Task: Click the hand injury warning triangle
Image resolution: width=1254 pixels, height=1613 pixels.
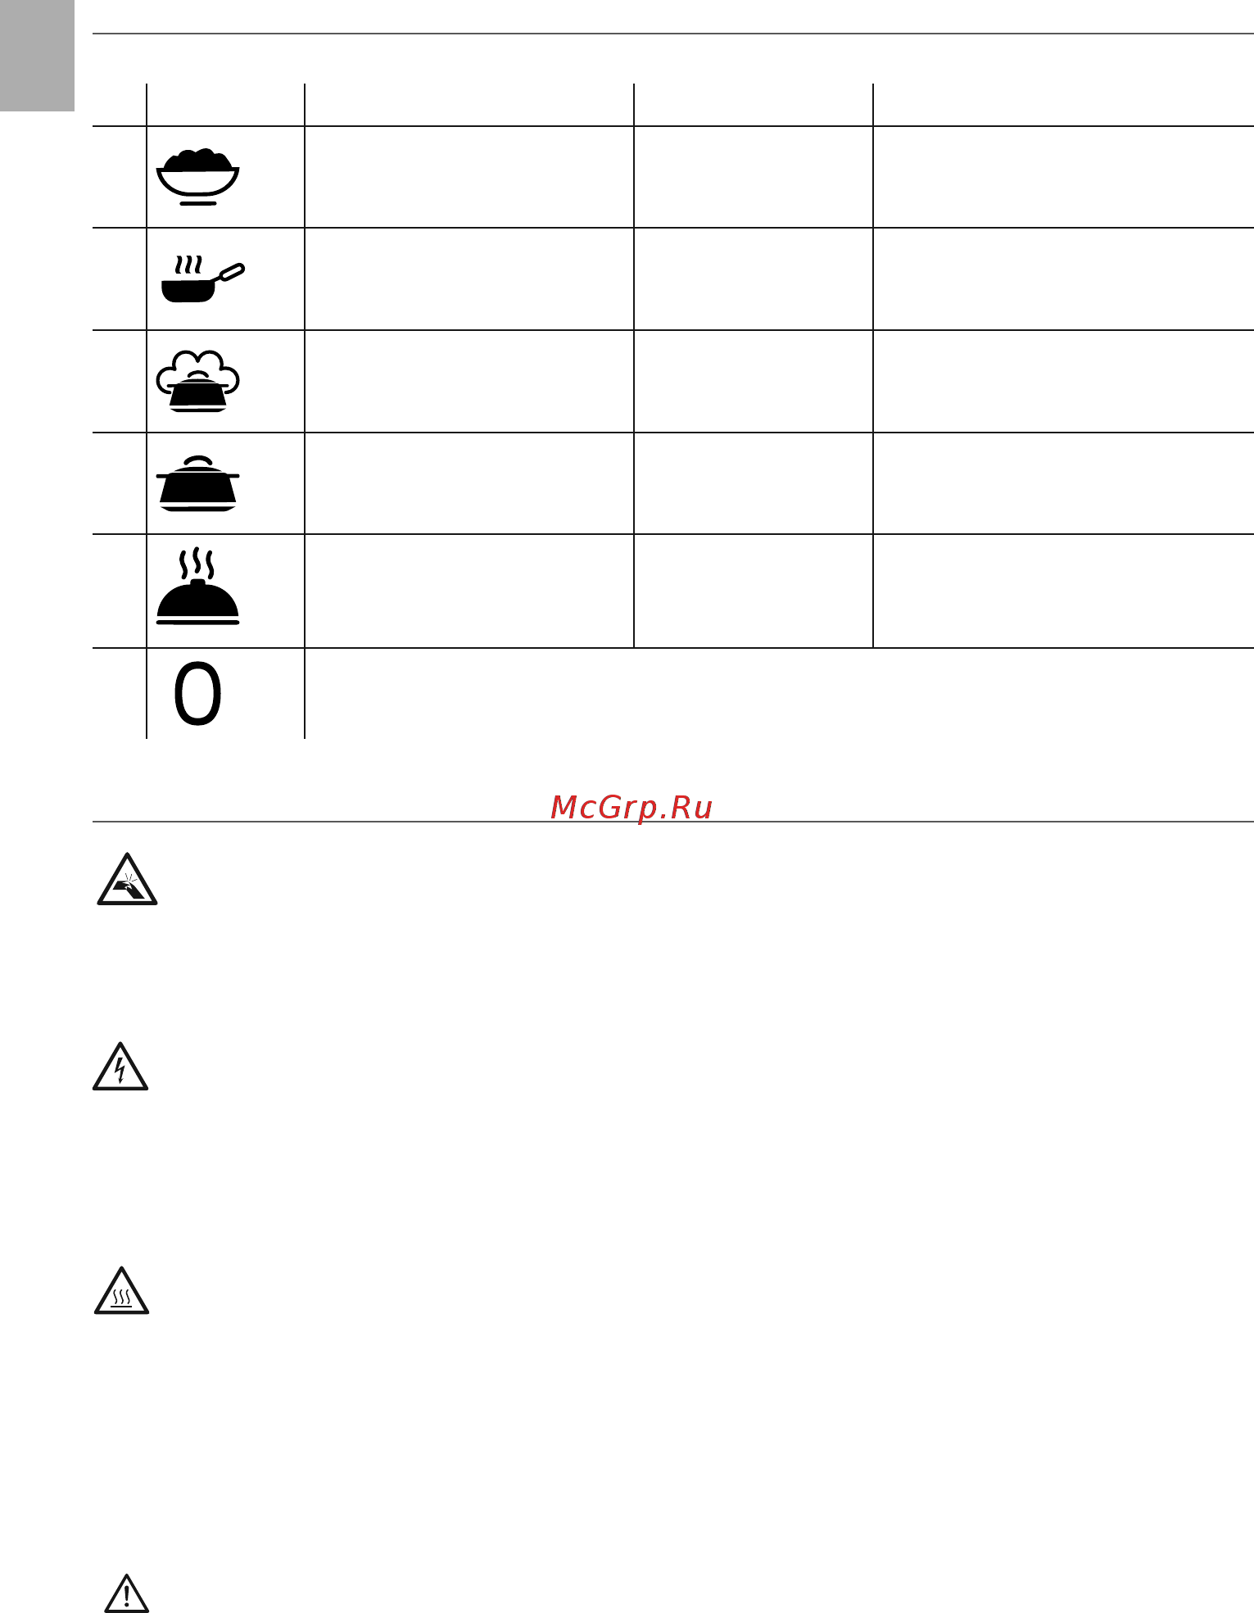Action: click(127, 879)
